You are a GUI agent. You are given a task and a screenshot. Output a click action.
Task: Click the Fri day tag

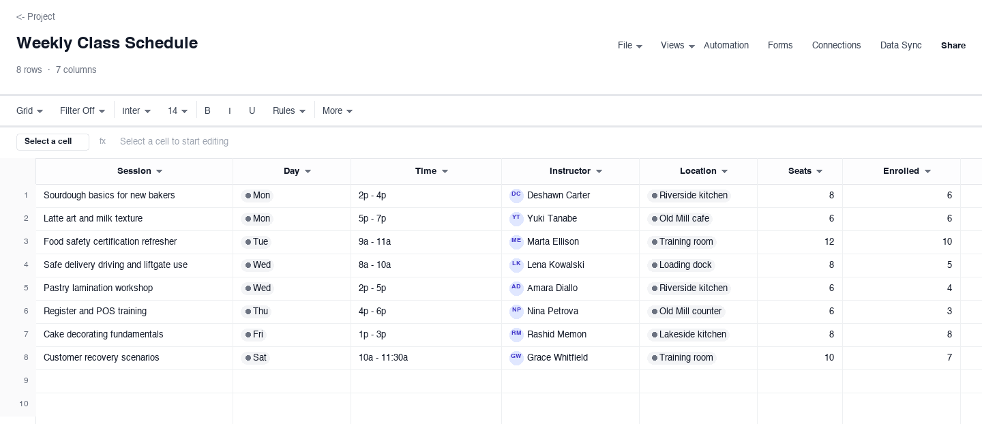point(254,335)
